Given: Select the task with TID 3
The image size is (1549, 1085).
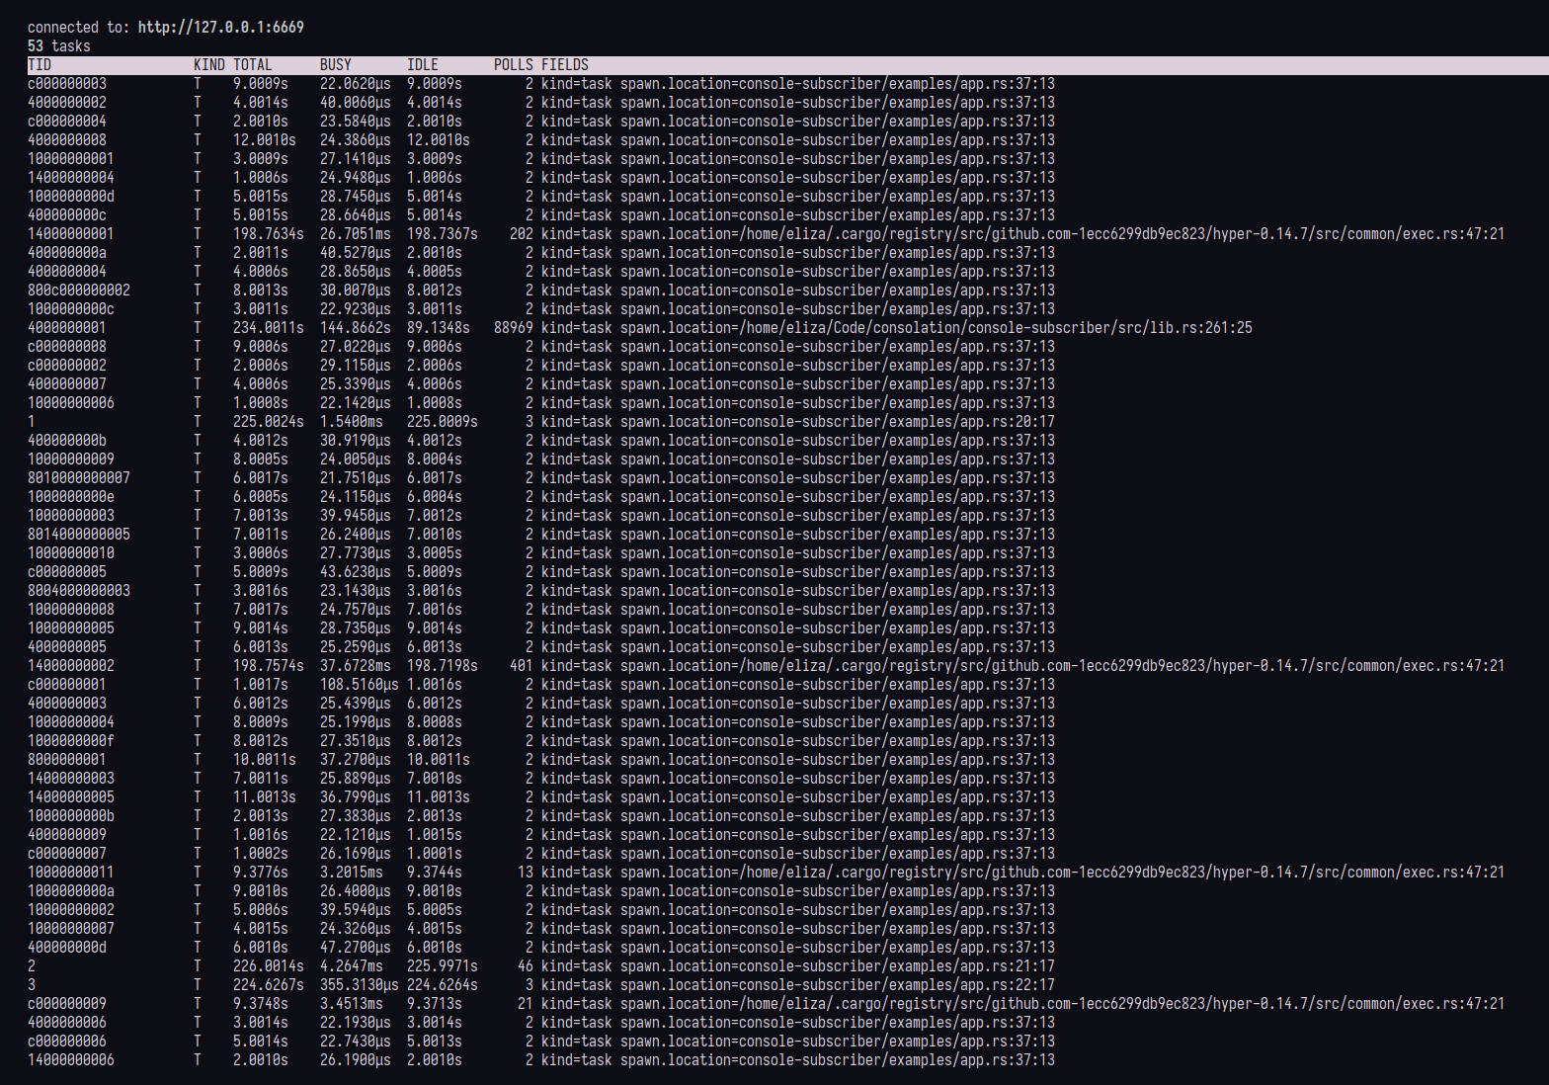Looking at the screenshot, I should pos(32,985).
